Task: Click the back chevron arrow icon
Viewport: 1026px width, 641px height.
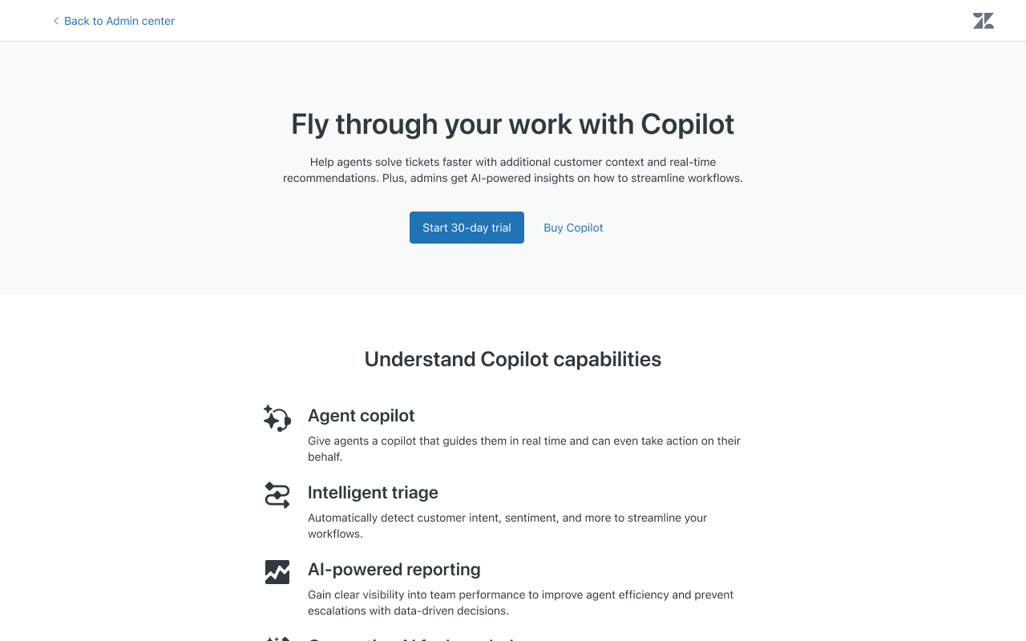Action: tap(56, 21)
